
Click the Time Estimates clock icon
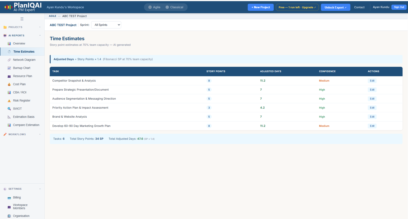tap(9, 52)
